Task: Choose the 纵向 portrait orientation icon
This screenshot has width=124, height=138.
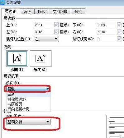Action: [17, 59]
